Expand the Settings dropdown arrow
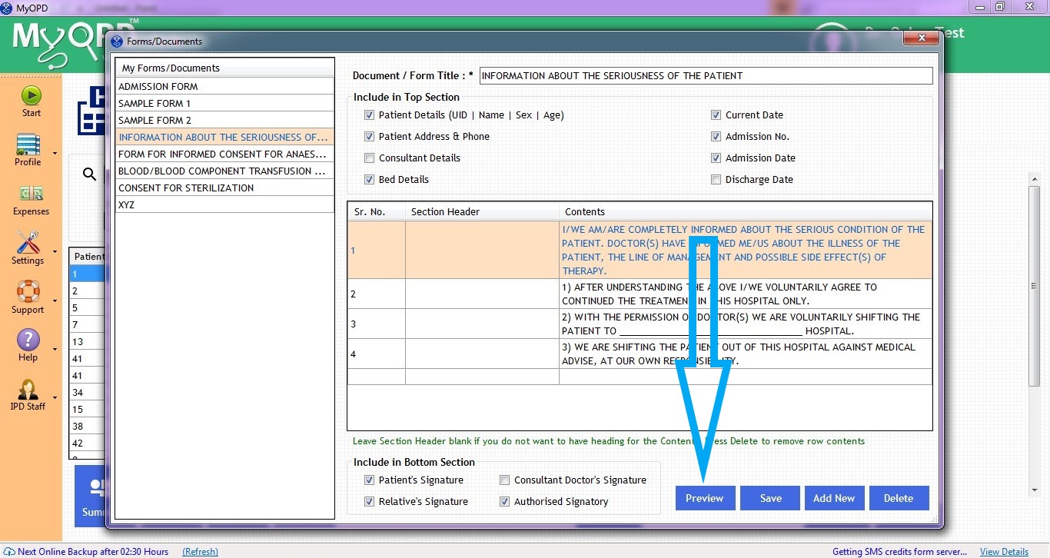1050x558 pixels. [55, 251]
